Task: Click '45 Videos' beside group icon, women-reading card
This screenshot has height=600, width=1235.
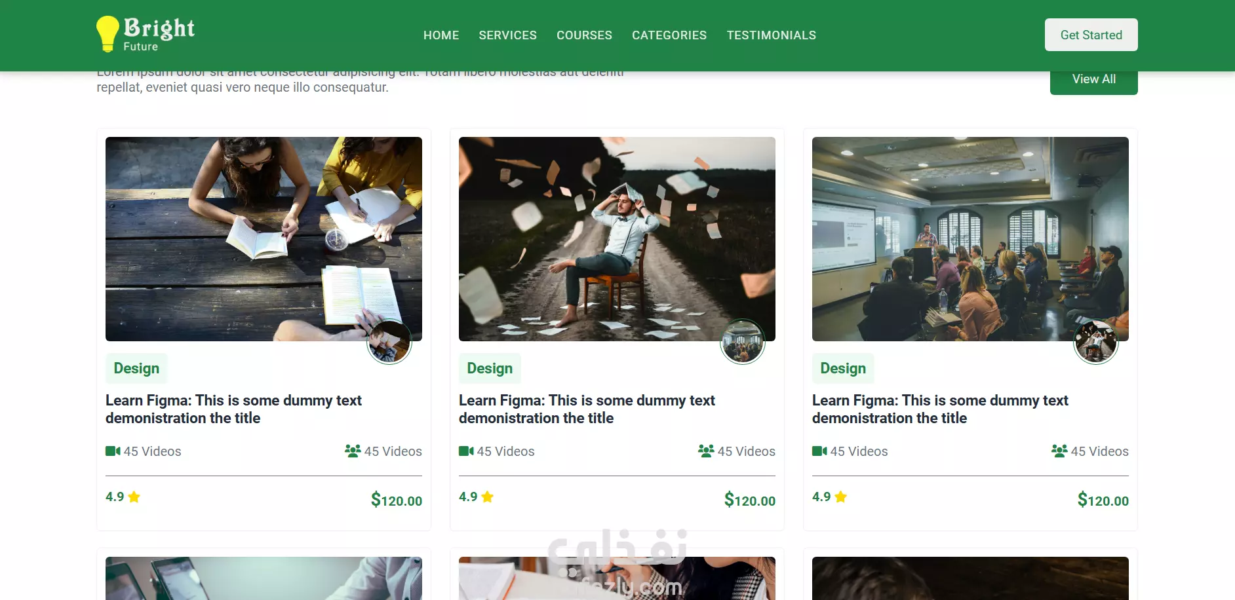Action: click(393, 451)
